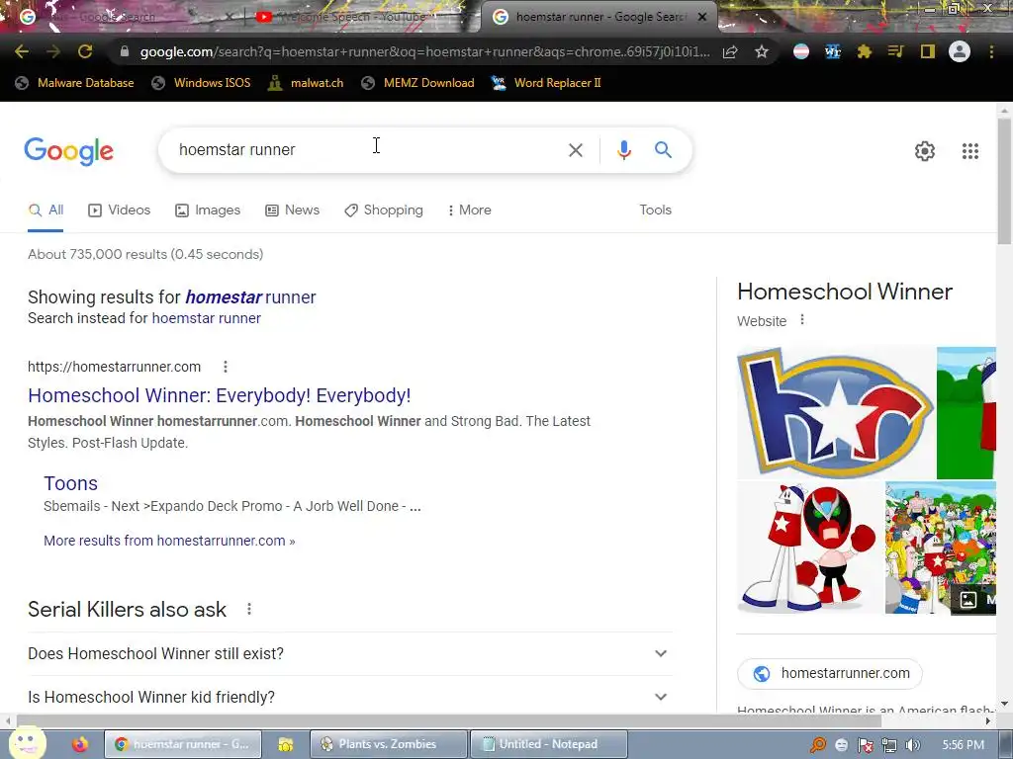Click the vertical page scrollbar thumb
The width and height of the screenshot is (1013, 759).
point(1004,181)
